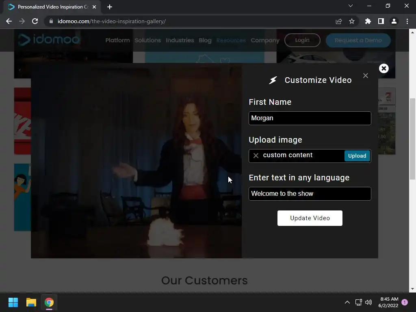Share this page using the address bar icon

click(x=339, y=21)
